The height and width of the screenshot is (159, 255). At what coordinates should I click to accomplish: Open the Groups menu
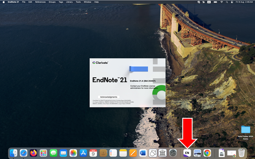click(52, 2)
